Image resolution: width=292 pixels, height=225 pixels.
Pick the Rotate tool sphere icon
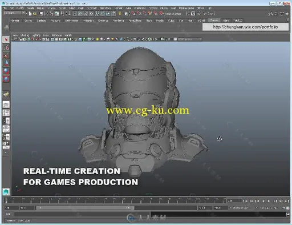click(6, 71)
